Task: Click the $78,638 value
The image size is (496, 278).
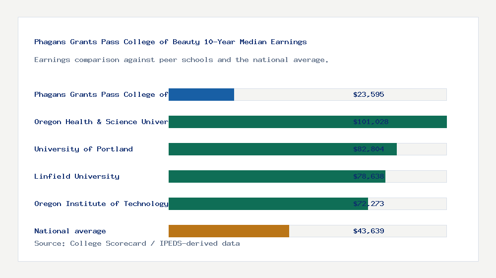Action: [369, 176]
